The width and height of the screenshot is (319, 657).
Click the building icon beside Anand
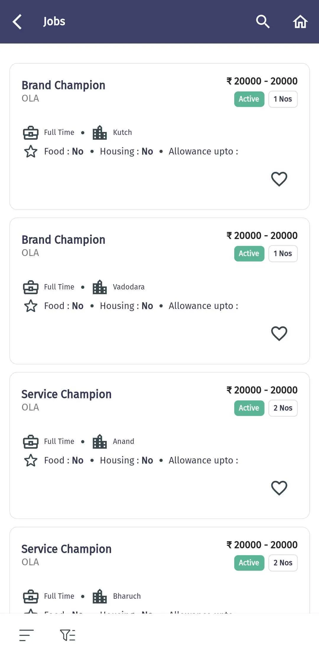point(100,442)
